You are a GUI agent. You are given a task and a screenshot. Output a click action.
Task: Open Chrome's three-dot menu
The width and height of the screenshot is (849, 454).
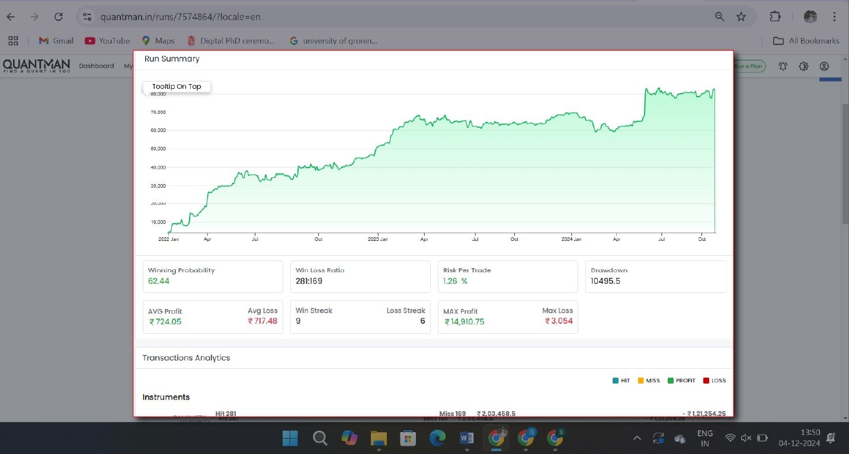[834, 17]
